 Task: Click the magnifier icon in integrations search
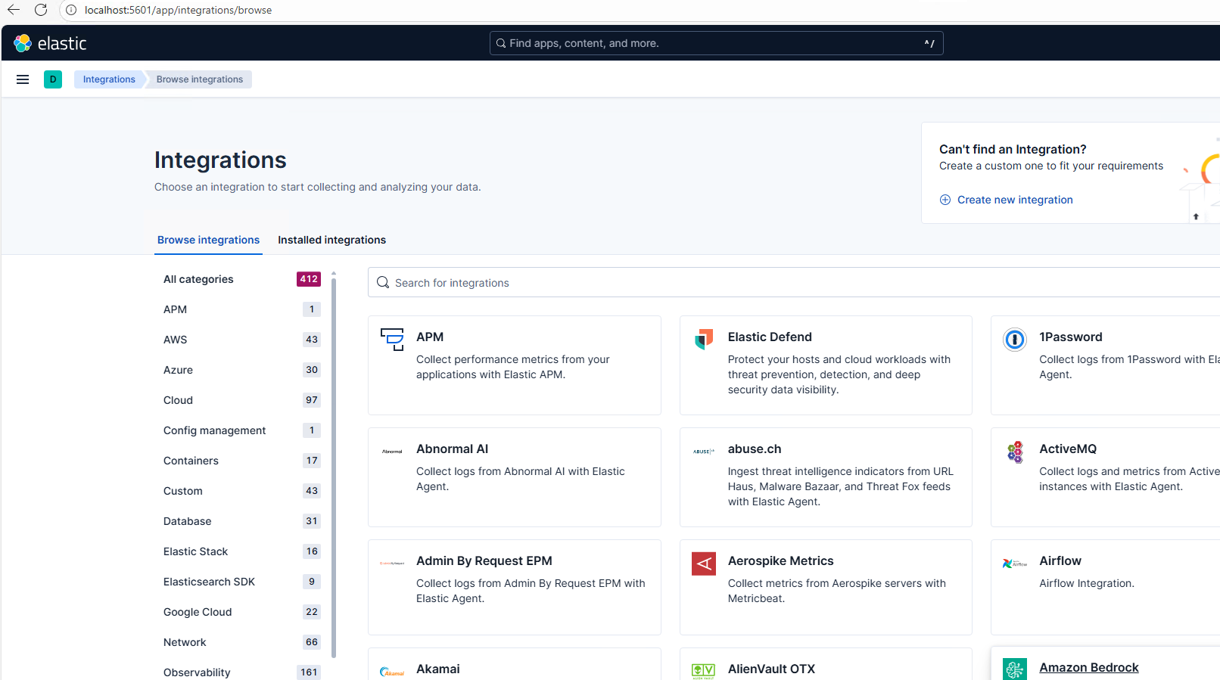pyautogui.click(x=383, y=282)
